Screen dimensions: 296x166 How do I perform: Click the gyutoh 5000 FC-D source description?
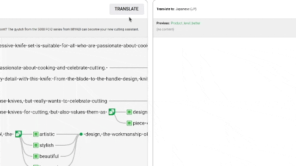tap(69, 30)
